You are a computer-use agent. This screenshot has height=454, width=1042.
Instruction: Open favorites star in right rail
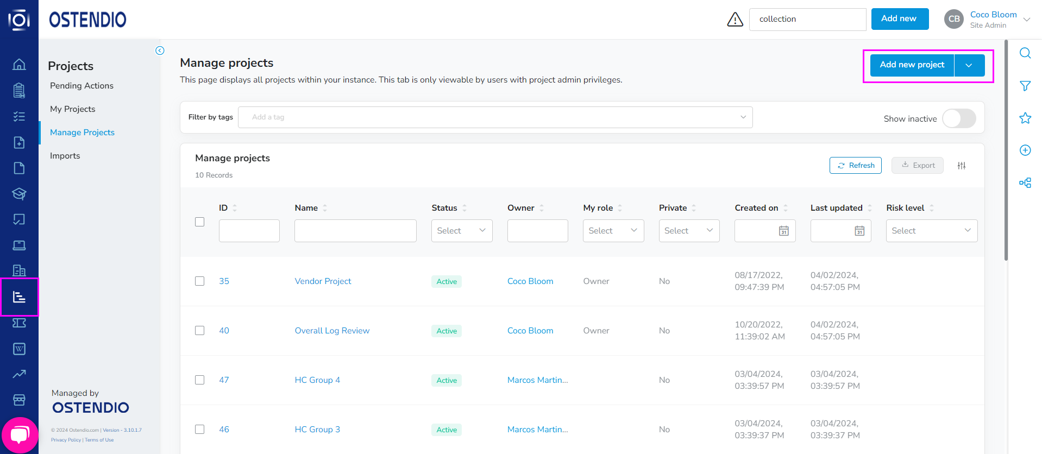(x=1025, y=118)
